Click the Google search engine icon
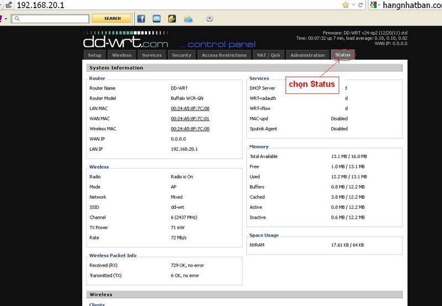 click(x=373, y=5)
